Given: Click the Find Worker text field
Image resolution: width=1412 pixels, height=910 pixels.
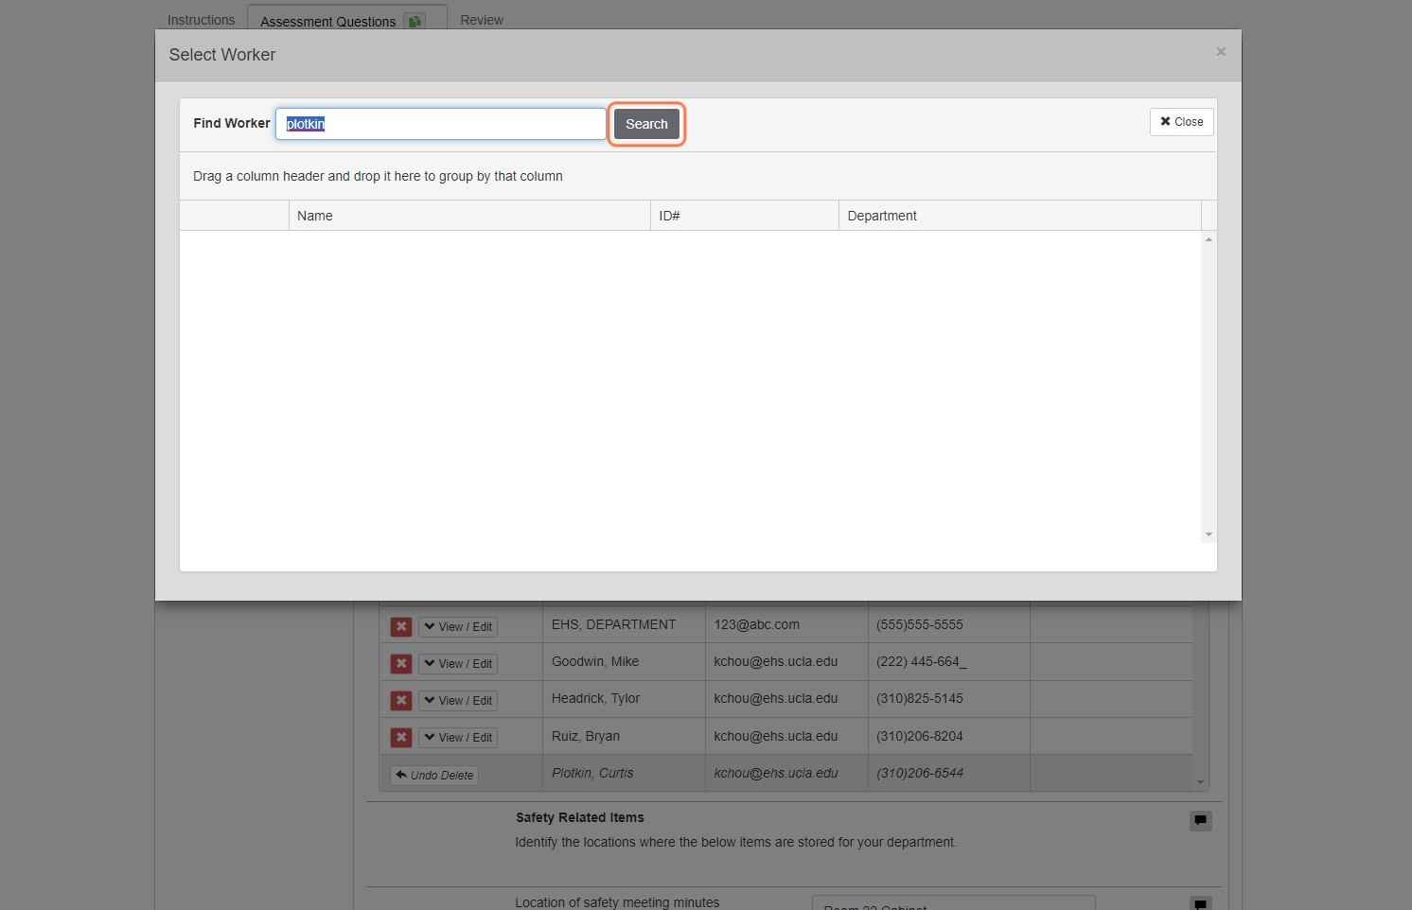Looking at the screenshot, I should [x=441, y=124].
